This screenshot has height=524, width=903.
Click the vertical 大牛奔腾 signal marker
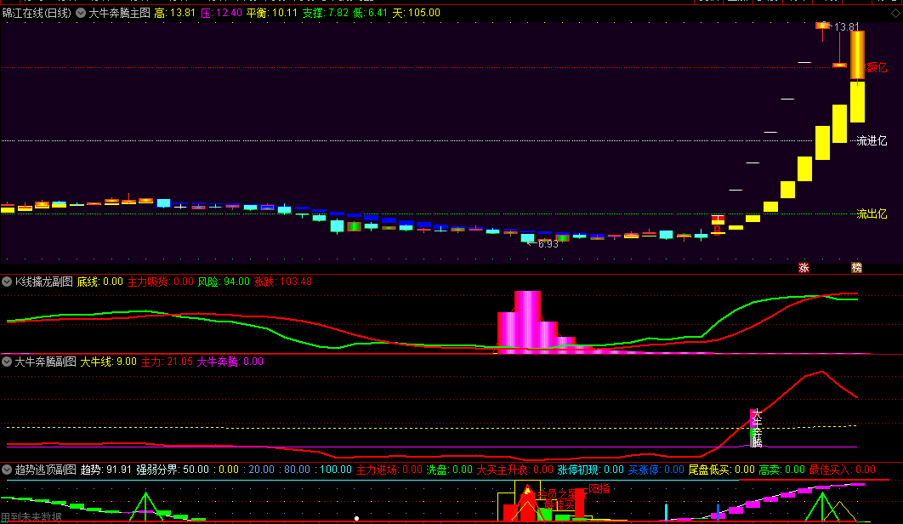click(x=756, y=428)
